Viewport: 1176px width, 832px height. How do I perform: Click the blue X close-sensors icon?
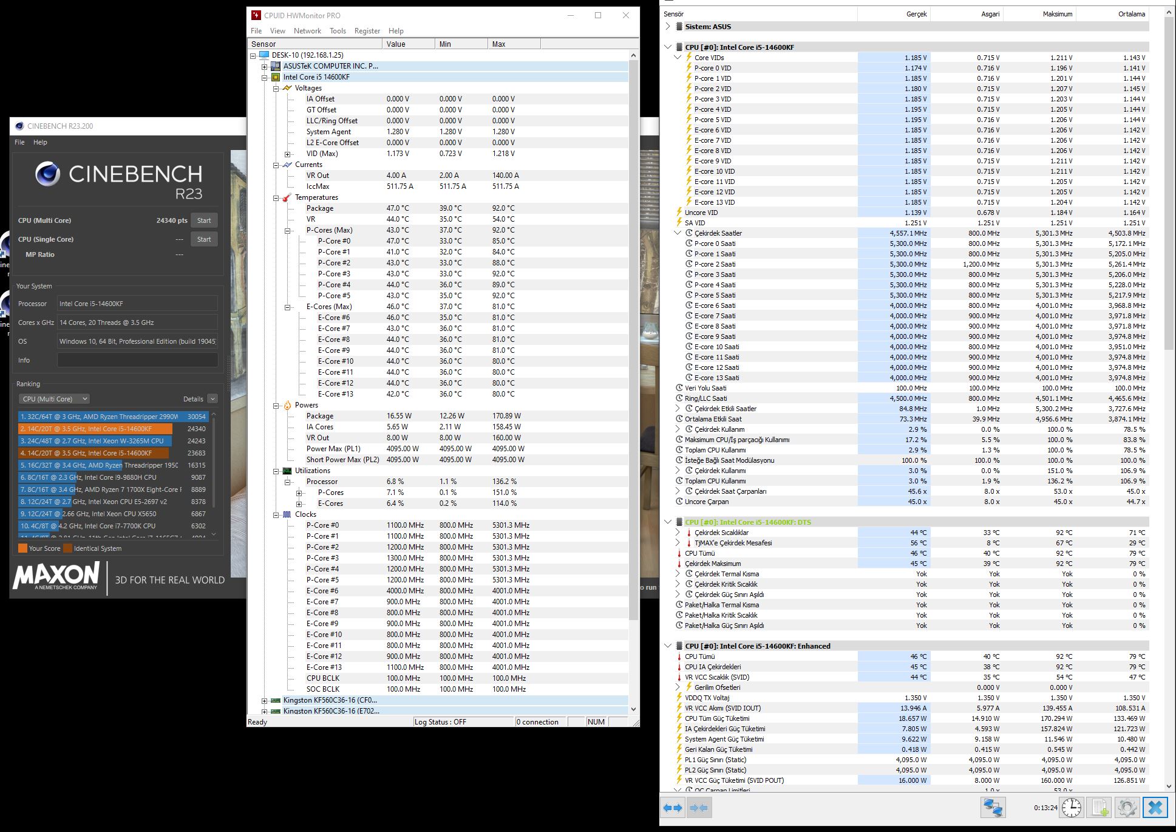[x=1155, y=808]
